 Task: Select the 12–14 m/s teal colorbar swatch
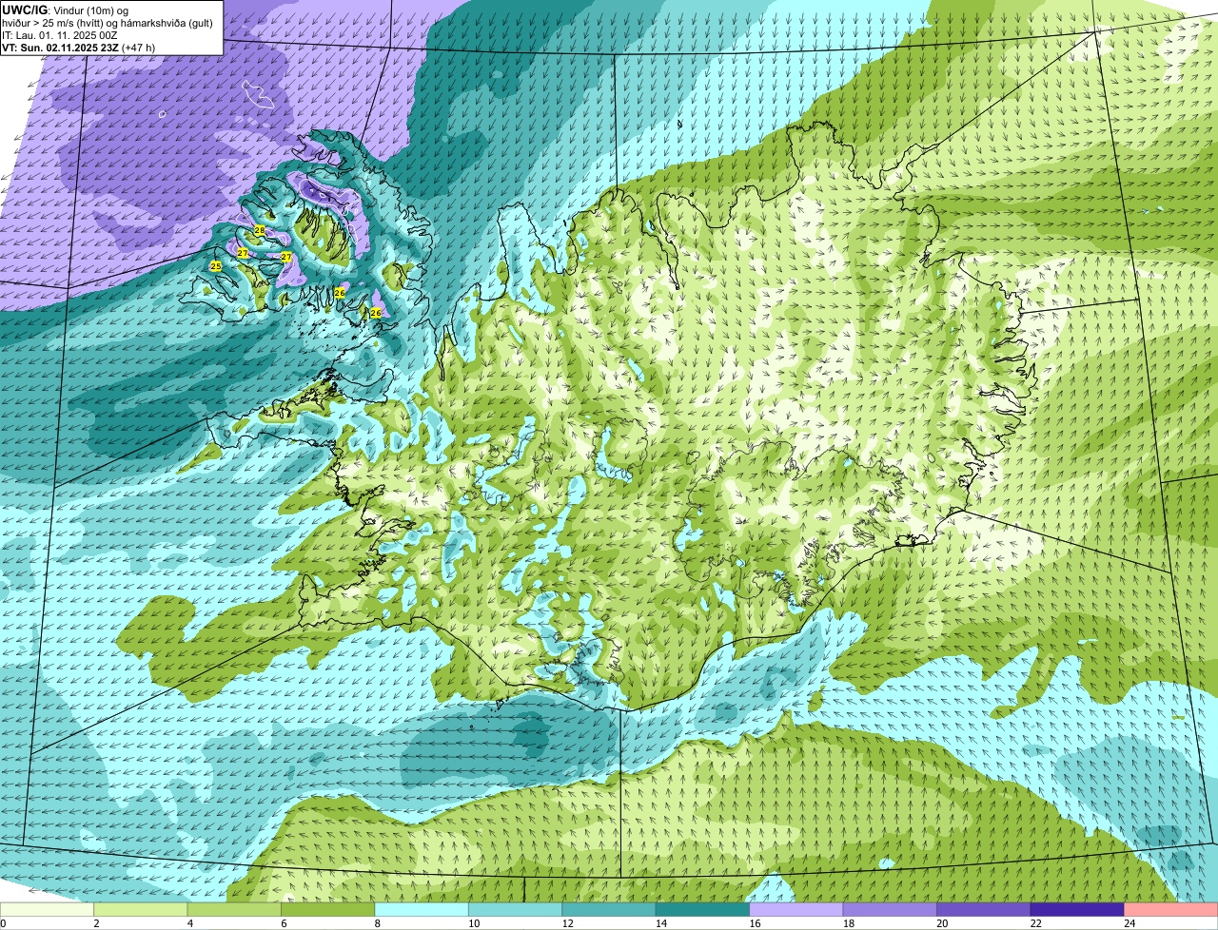(609, 910)
